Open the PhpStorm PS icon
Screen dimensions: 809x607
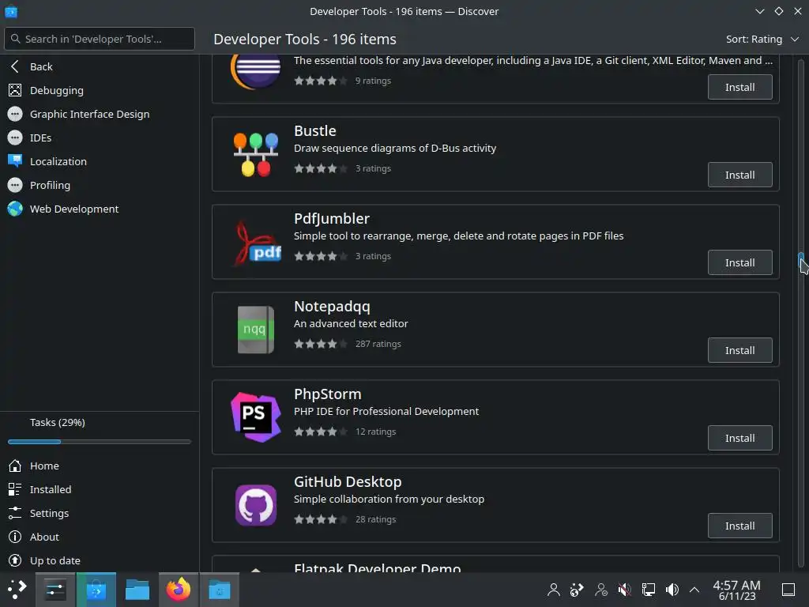[x=255, y=417]
